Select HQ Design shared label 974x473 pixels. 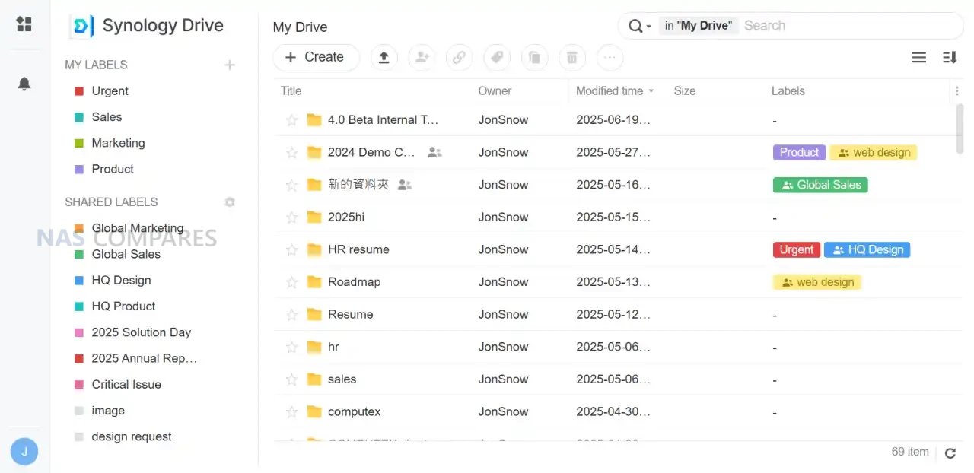pyautogui.click(x=121, y=281)
